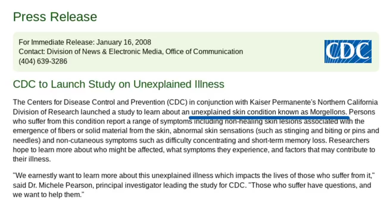Click the release date January 16, 2008

tap(124, 42)
